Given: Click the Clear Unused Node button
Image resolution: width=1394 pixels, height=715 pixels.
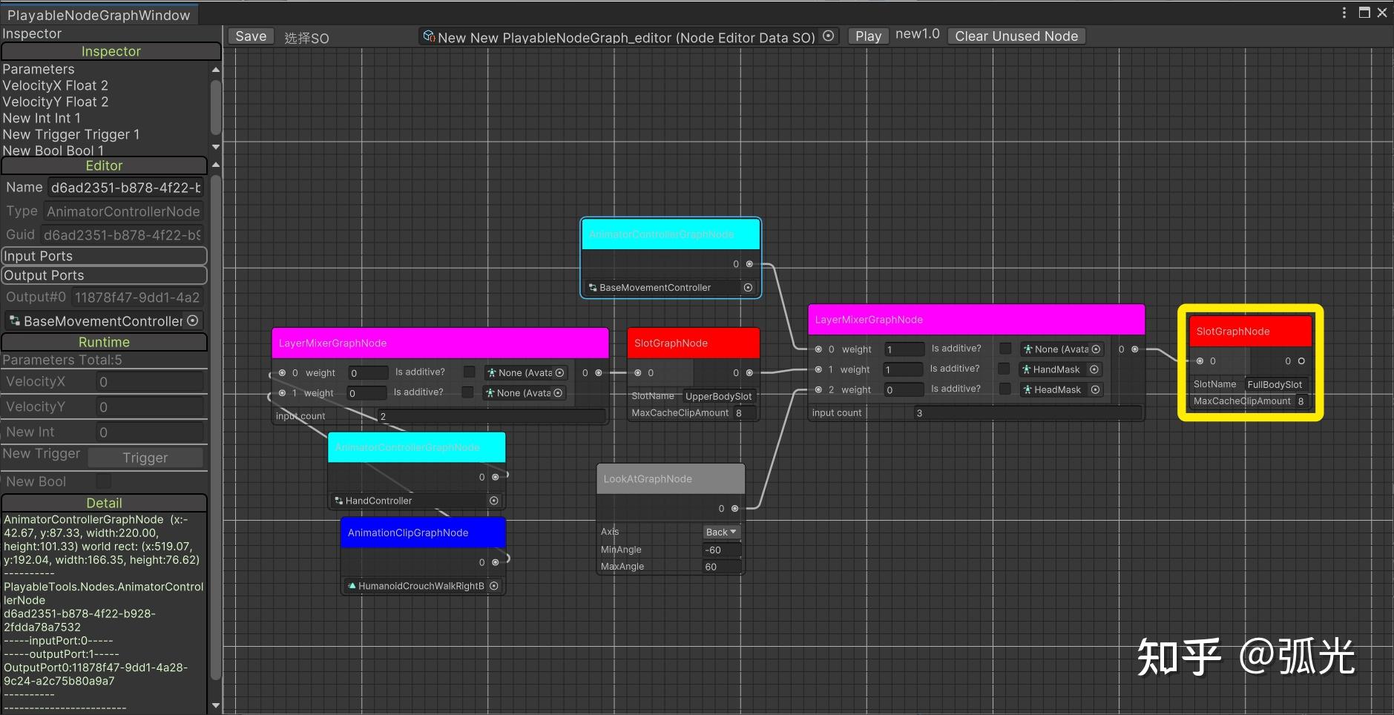Looking at the screenshot, I should (x=1016, y=36).
